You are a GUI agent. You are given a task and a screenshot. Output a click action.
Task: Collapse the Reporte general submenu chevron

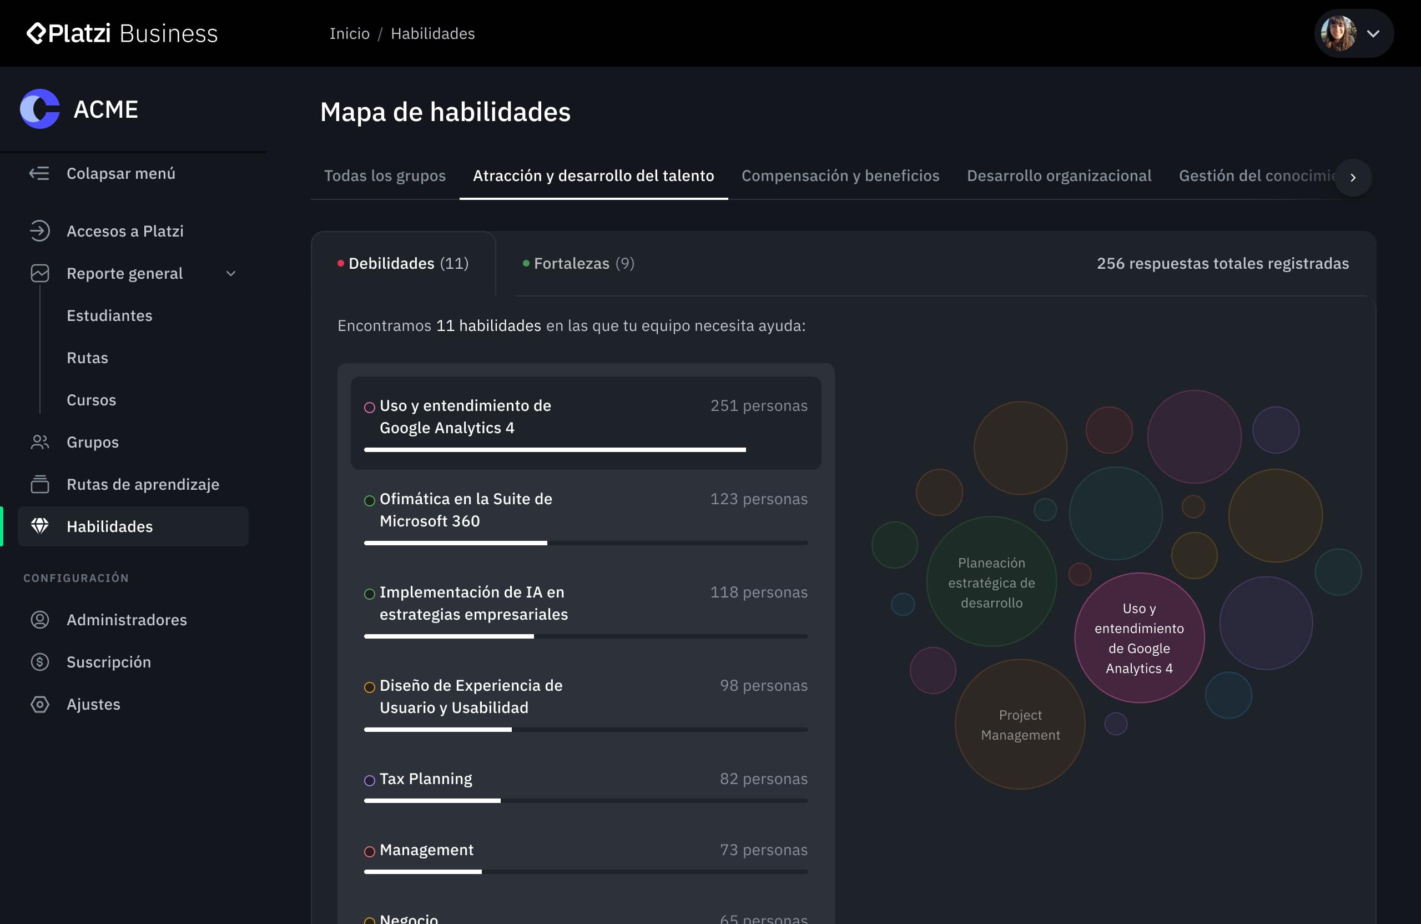(231, 274)
